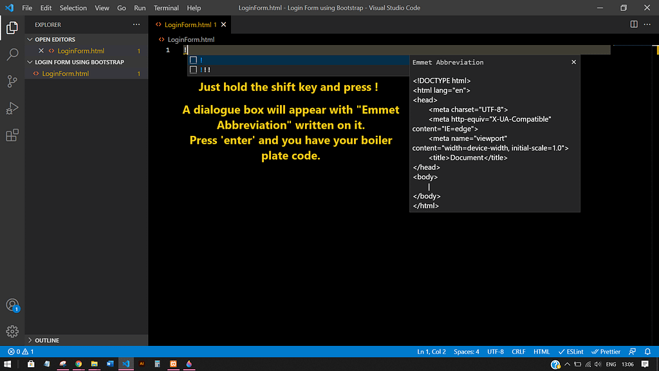Viewport: 659px width, 371px height.
Task: Choose the '!!!' suggestion in autocomplete list
Action: (x=205, y=70)
